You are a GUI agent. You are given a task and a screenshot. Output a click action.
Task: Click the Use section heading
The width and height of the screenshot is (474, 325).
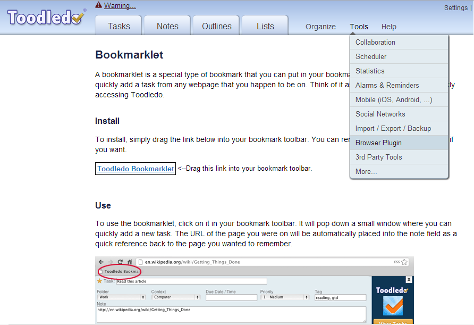click(103, 205)
